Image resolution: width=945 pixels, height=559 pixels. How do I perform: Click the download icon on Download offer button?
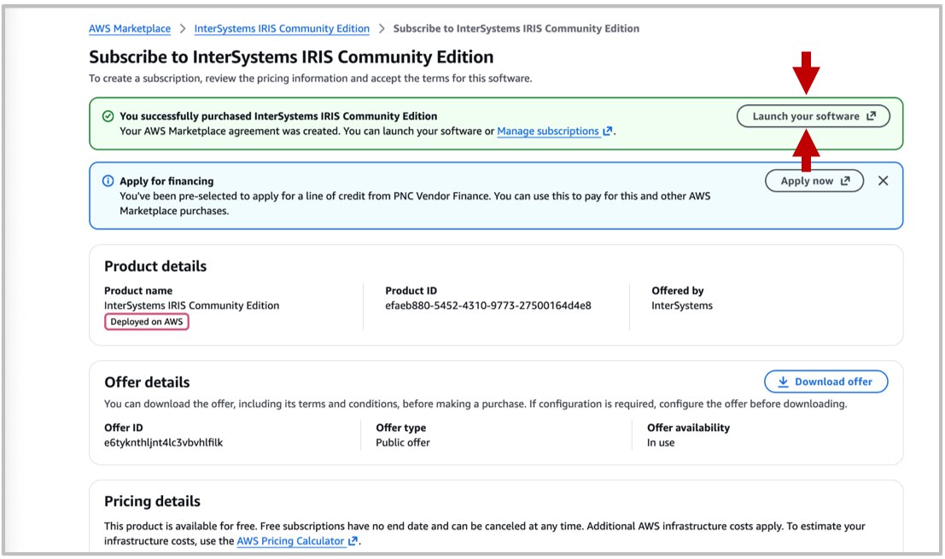pyautogui.click(x=782, y=381)
